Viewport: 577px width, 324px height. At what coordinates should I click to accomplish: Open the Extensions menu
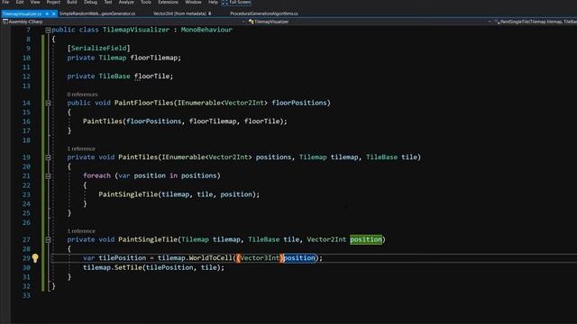point(168,2)
